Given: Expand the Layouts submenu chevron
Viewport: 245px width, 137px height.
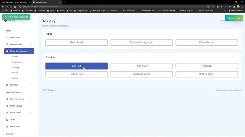Looking at the screenshot, I should tap(31, 85).
